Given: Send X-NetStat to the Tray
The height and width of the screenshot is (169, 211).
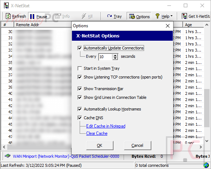Looking at the screenshot, I should coord(114,16).
